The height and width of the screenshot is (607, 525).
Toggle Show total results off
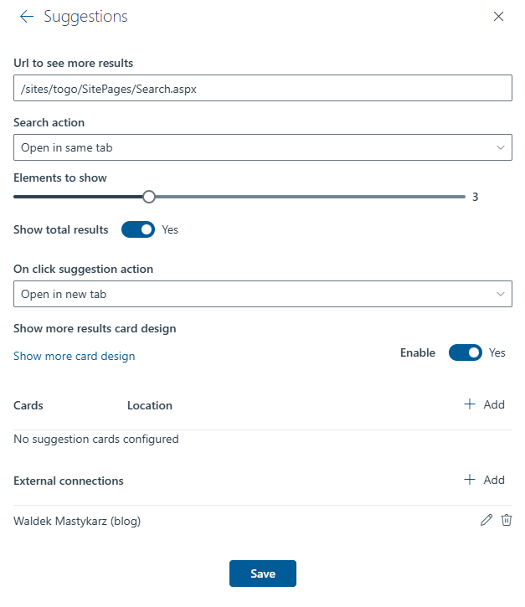(138, 229)
